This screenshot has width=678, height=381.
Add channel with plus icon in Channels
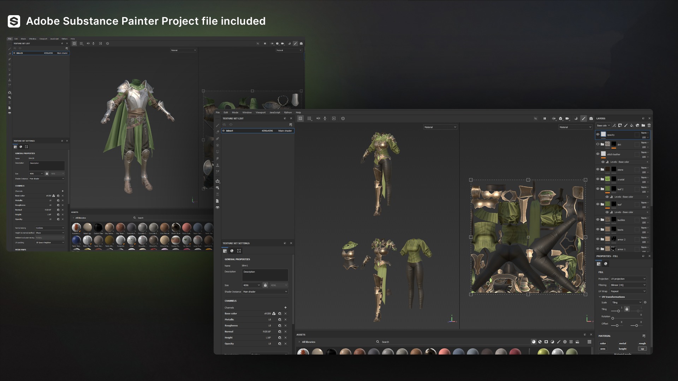pyautogui.click(x=285, y=308)
